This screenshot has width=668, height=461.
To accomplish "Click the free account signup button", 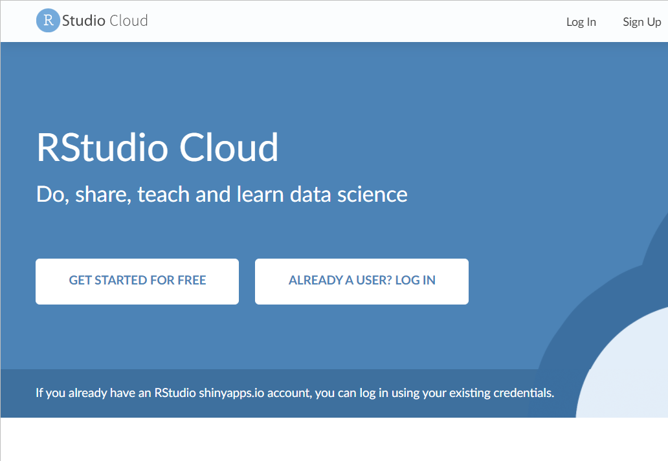I will coord(137,281).
